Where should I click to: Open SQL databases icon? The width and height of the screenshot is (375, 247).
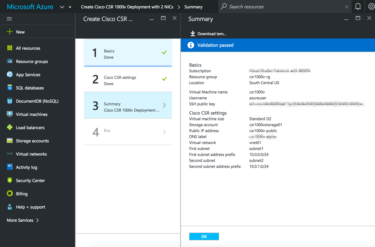click(10, 88)
